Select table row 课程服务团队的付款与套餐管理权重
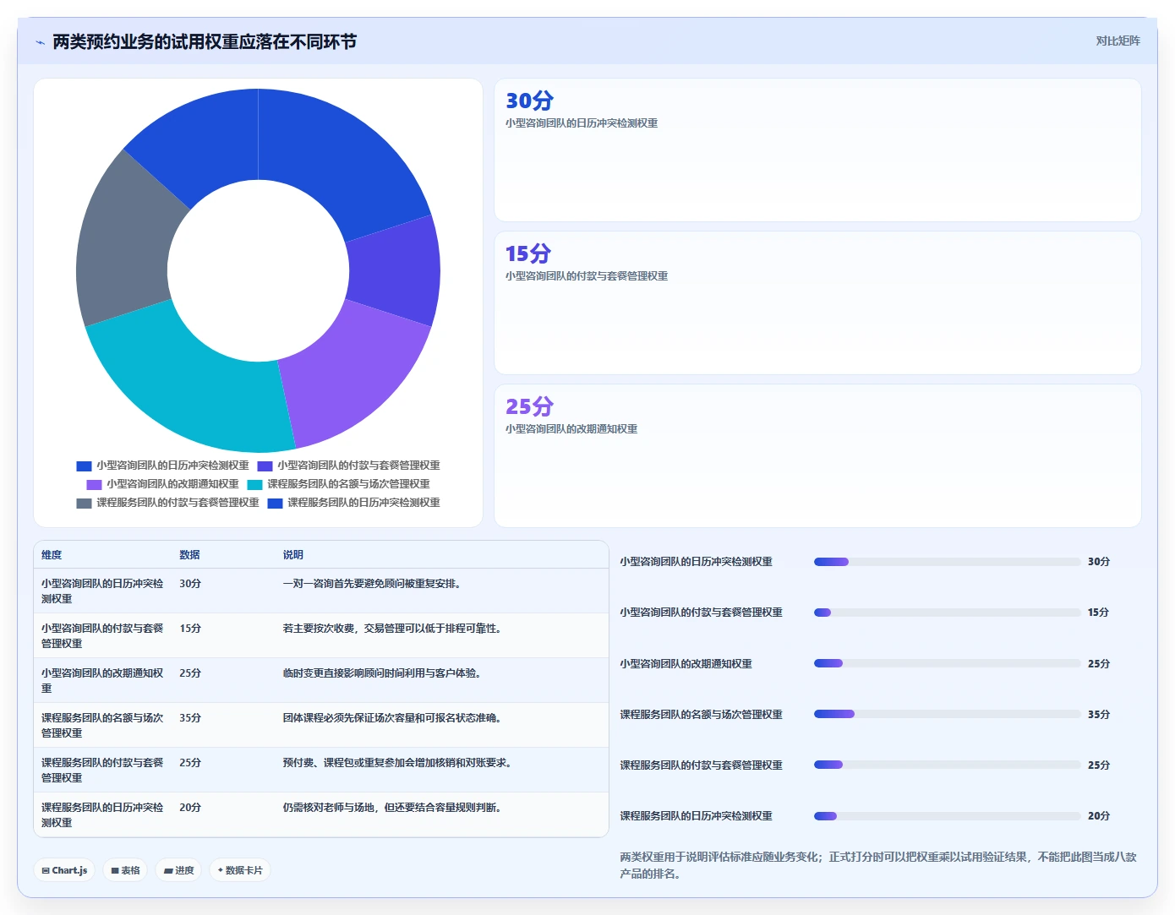 [x=321, y=770]
